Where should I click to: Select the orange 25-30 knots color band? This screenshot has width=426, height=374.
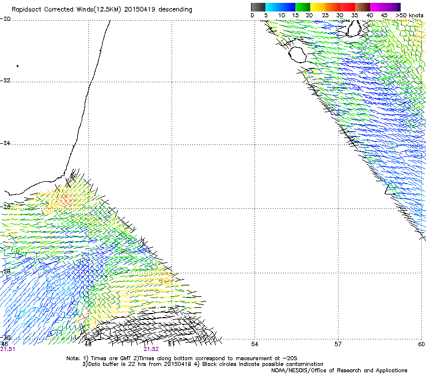click(333, 7)
